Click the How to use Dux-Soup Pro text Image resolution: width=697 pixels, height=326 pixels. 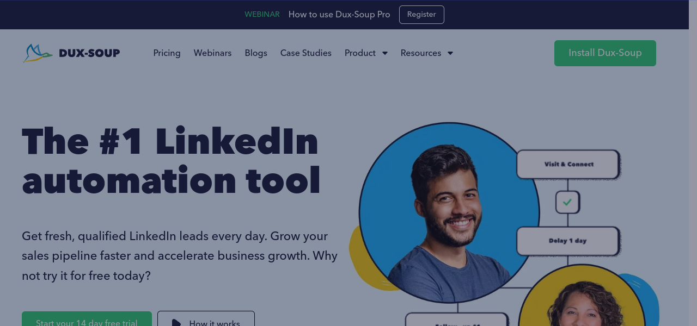pyautogui.click(x=339, y=15)
